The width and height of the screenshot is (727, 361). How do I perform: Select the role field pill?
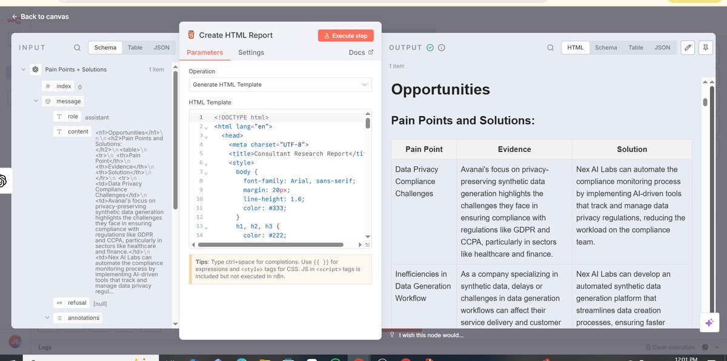point(67,117)
